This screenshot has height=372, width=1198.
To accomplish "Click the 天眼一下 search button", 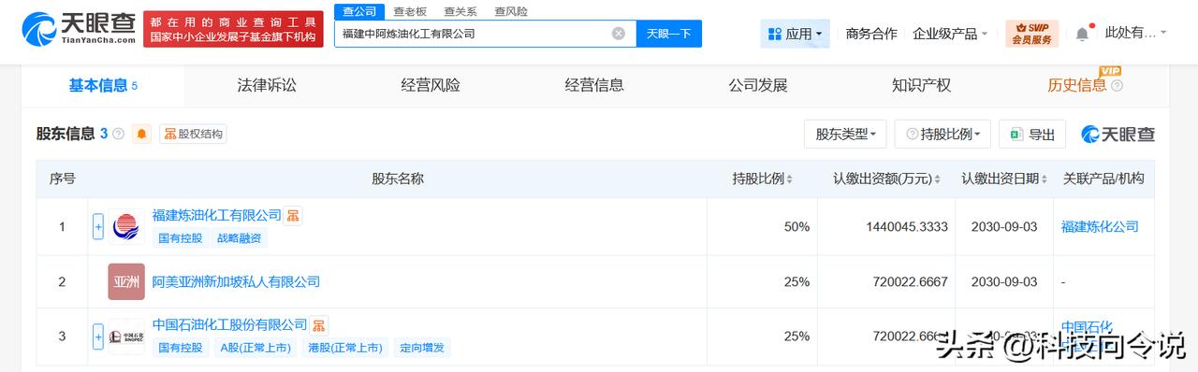I will pos(669,34).
